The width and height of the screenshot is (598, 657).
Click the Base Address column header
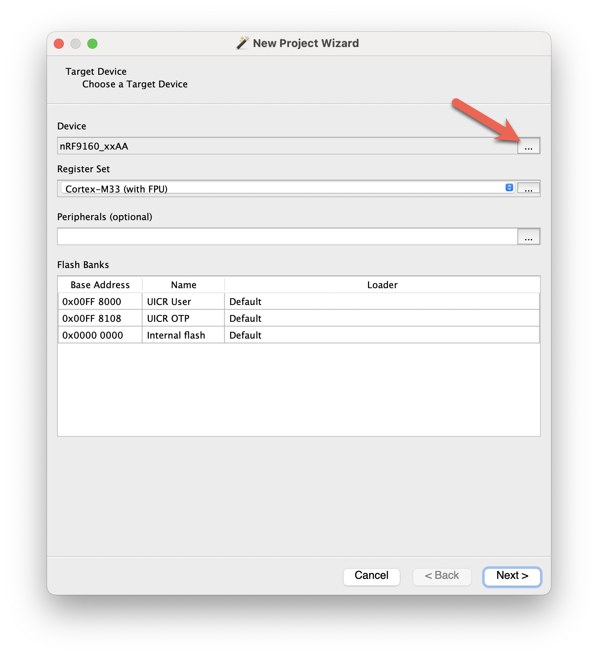100,284
